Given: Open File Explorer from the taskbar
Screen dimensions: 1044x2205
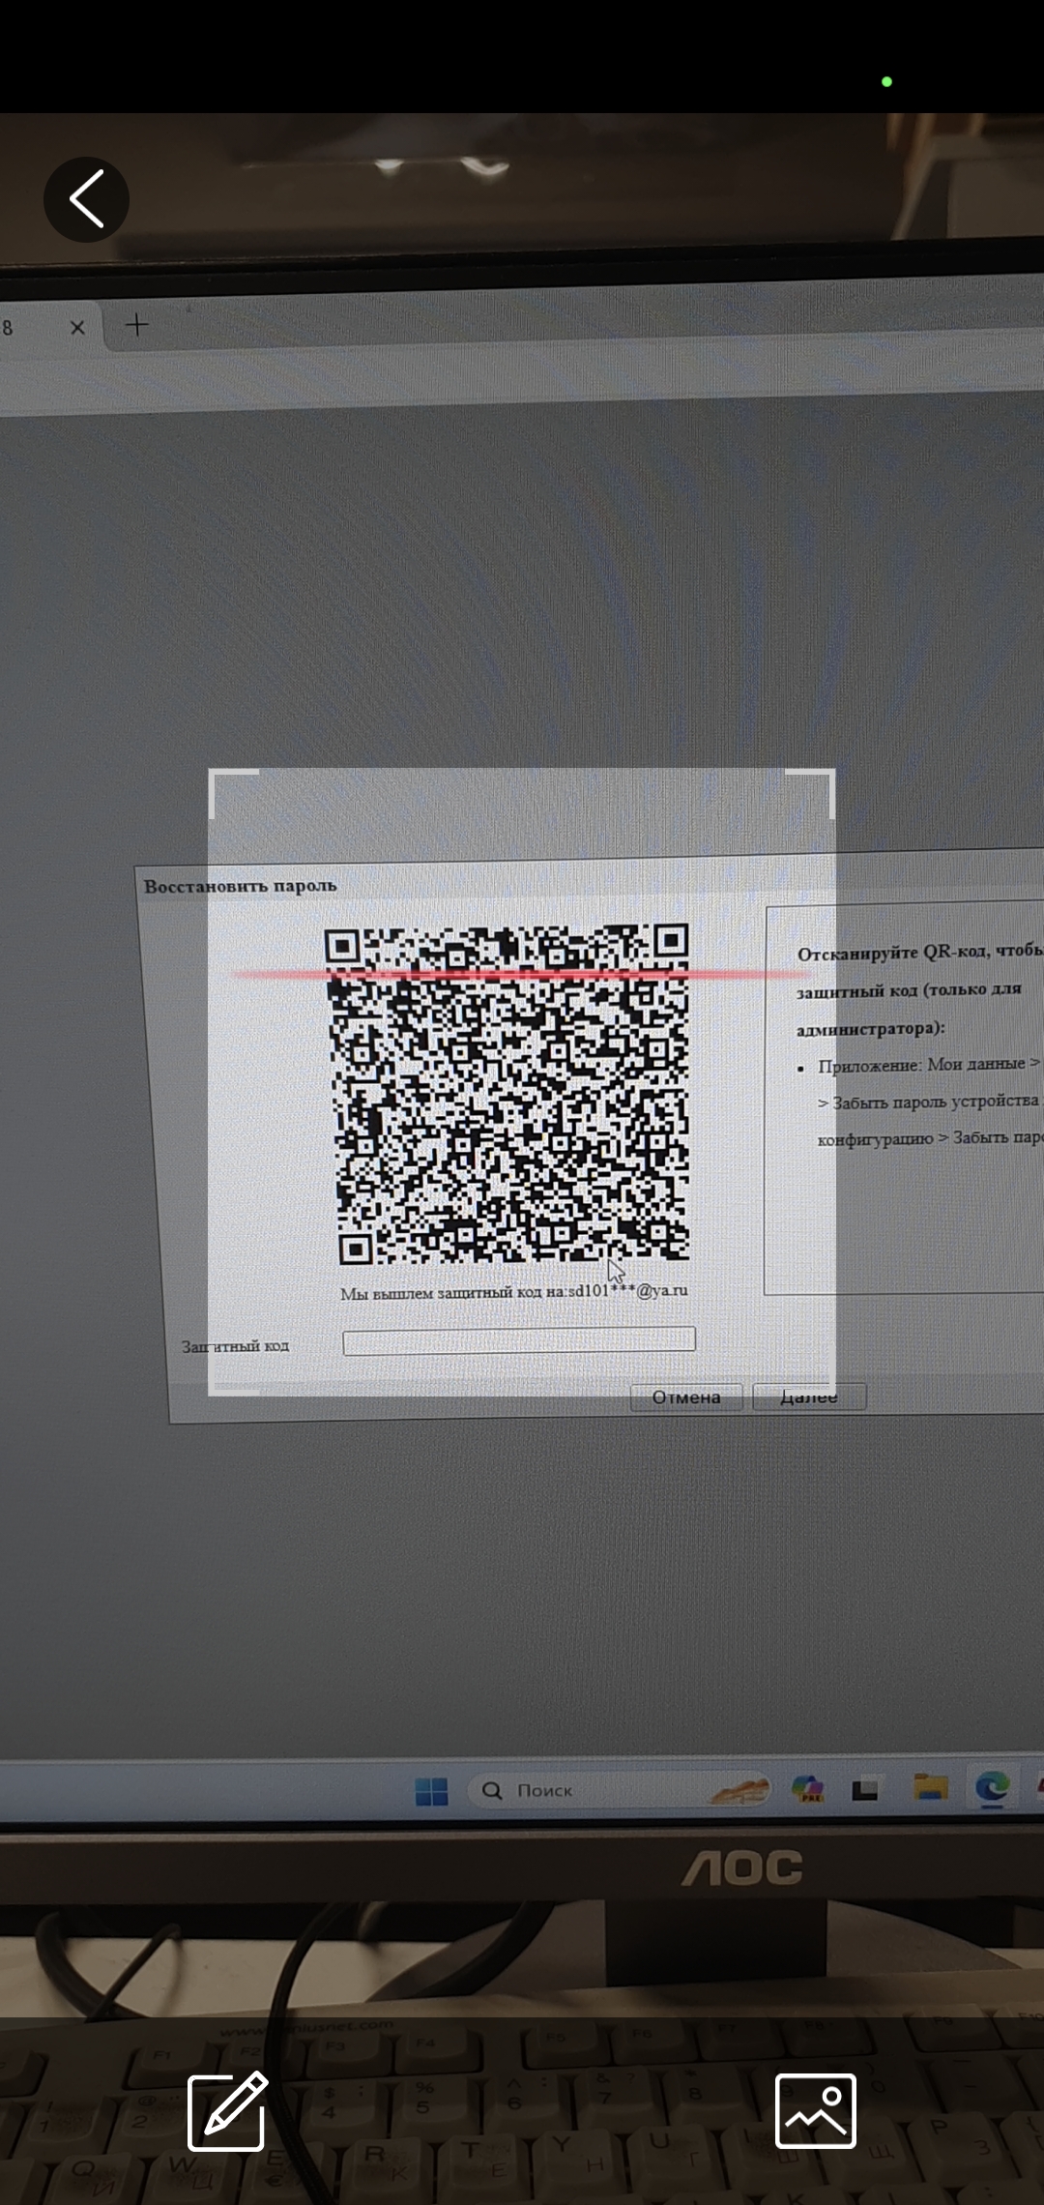Looking at the screenshot, I should [x=930, y=1787].
